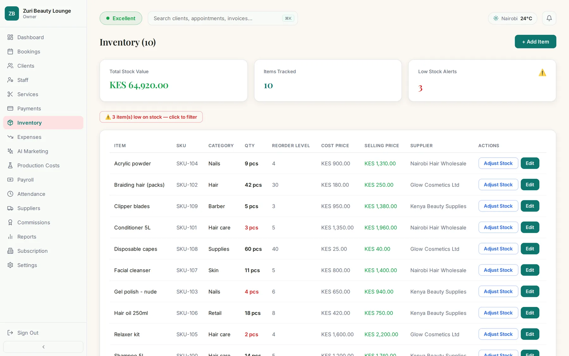The image size is (569, 356).
Task: Click the SKU-108 cell
Action: [x=187, y=249]
